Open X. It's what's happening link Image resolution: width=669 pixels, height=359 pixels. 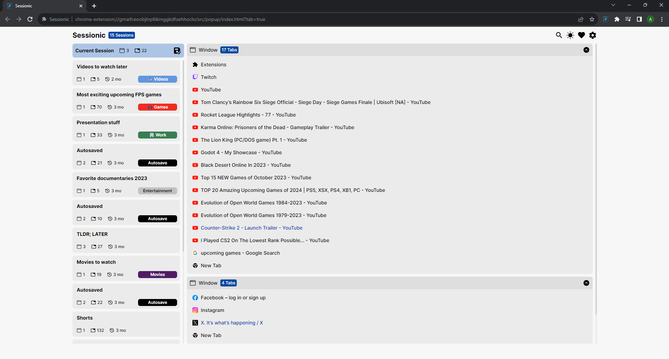click(232, 323)
